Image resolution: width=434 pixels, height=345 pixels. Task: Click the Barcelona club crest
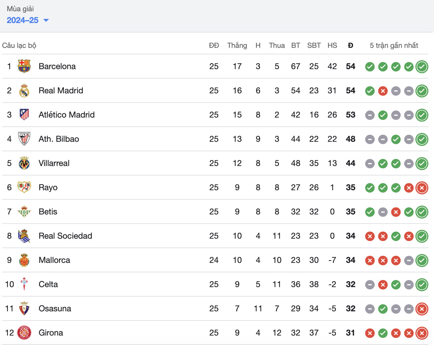click(x=24, y=66)
